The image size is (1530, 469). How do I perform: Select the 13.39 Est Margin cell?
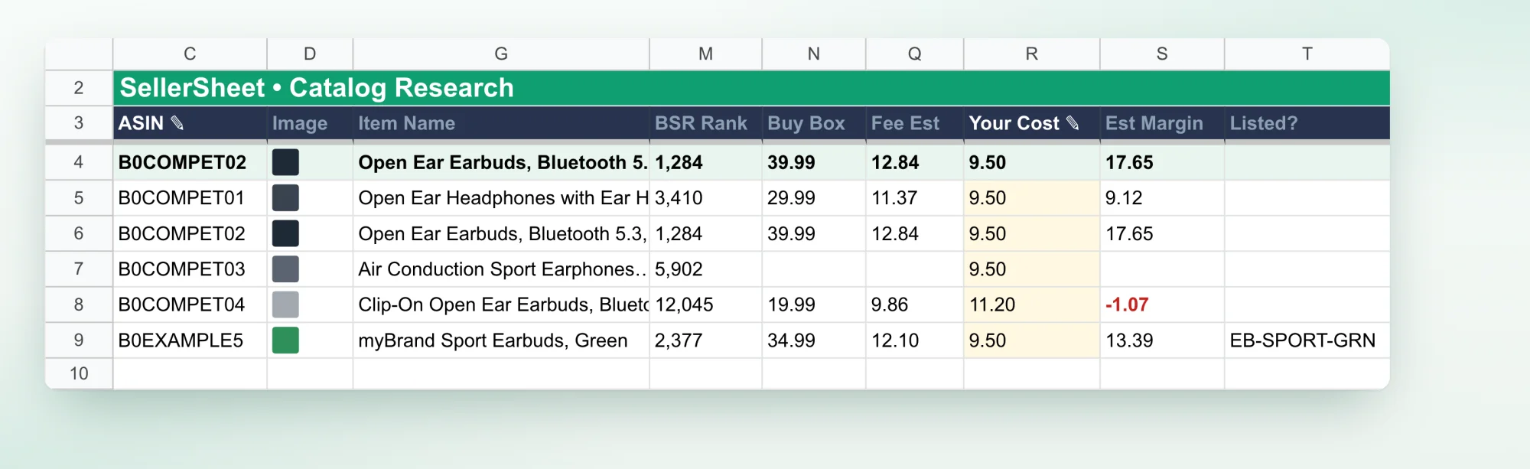pyautogui.click(x=1162, y=340)
